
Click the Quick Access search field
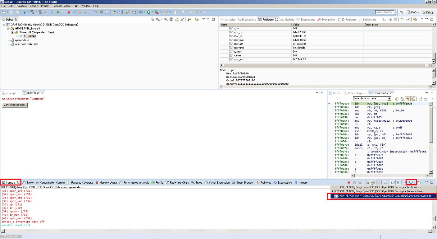(385, 12)
